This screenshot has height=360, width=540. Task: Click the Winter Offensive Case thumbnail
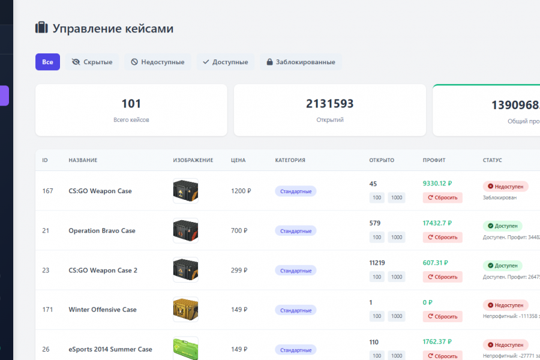(185, 310)
